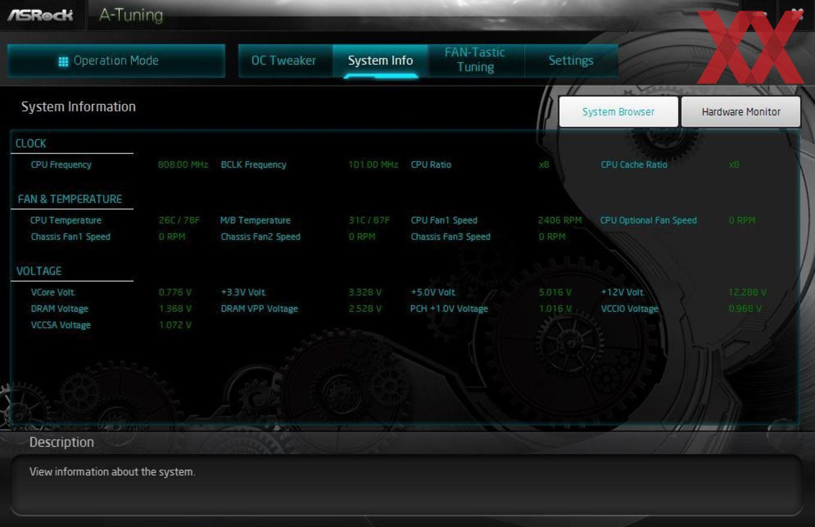The width and height of the screenshot is (815, 527).
Task: Click the FAN & TEMPERATURE section heading
Action: point(70,199)
